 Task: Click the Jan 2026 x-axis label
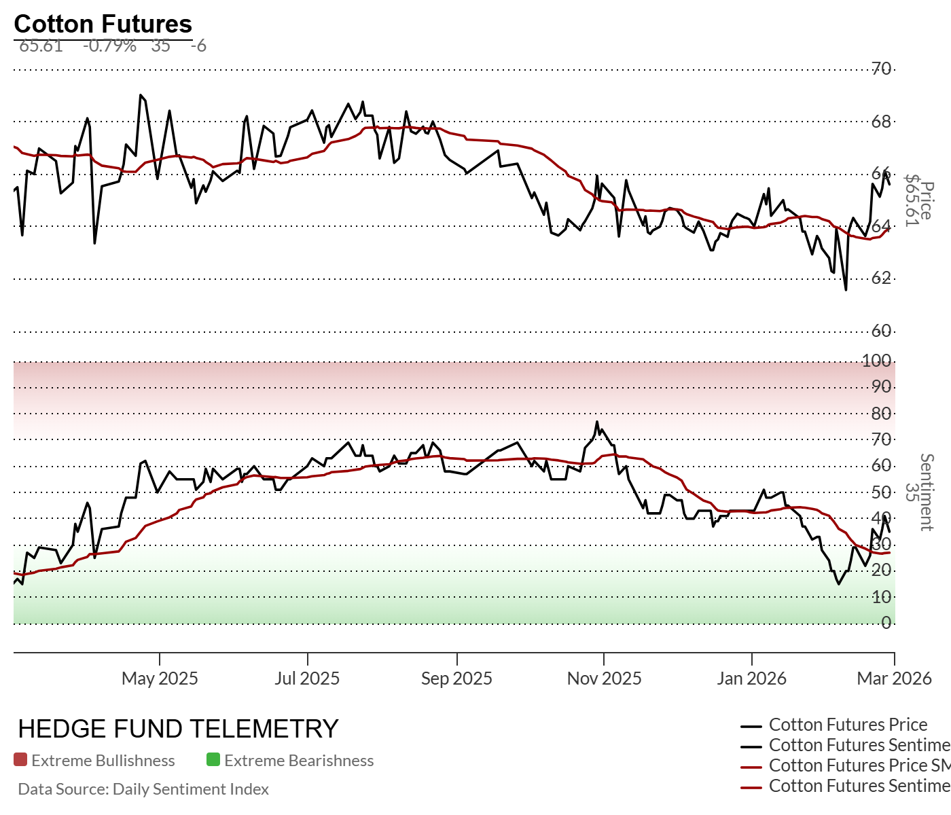pos(751,678)
